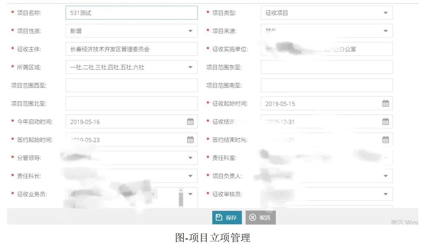427x251 pixels.
Task: Click the empty 项目范围东至 input field
Action: pos(326,67)
